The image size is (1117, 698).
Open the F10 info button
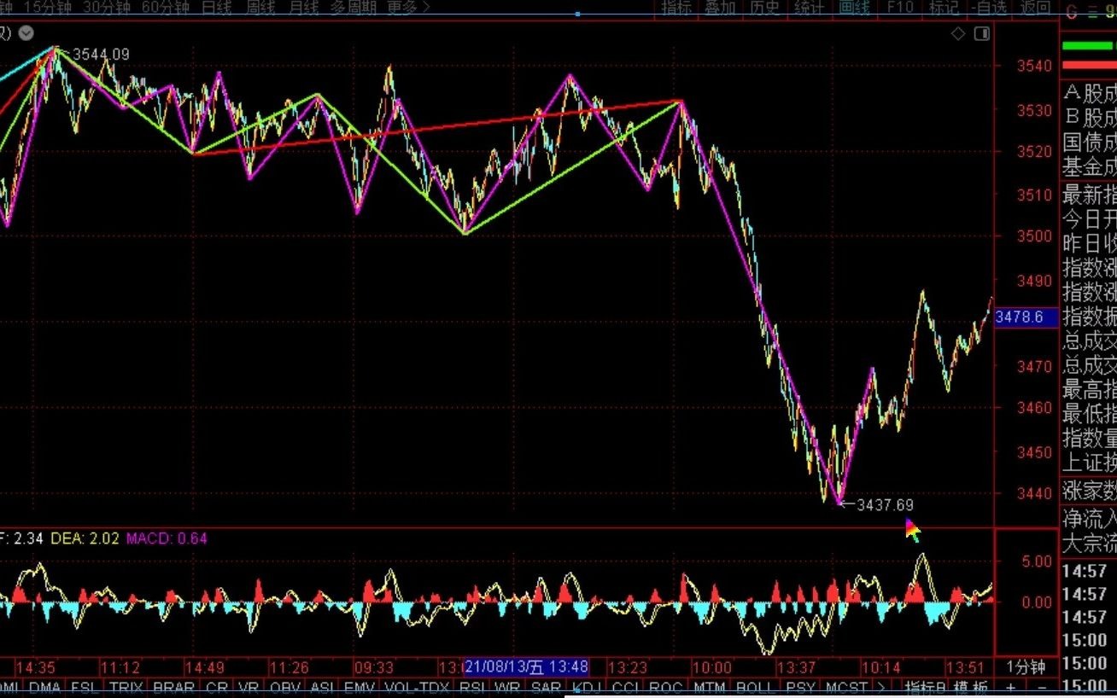pos(900,8)
